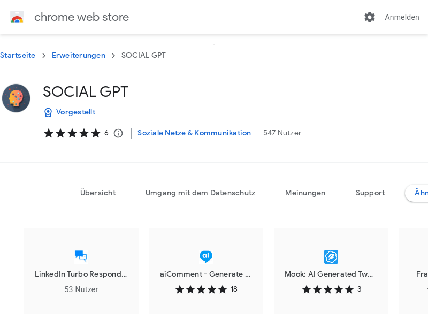The height and width of the screenshot is (321, 428).
Task: Click the 547 Nutzer user count
Action: 282,133
